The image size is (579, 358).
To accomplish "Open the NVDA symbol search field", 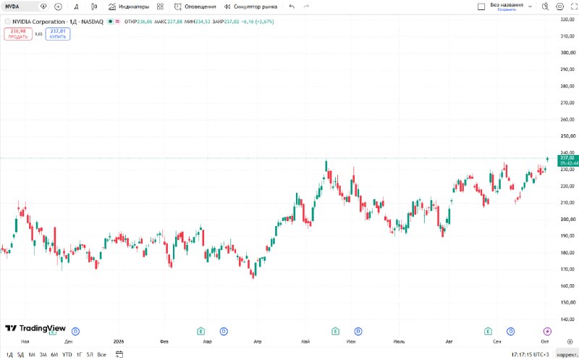I will tap(20, 7).
